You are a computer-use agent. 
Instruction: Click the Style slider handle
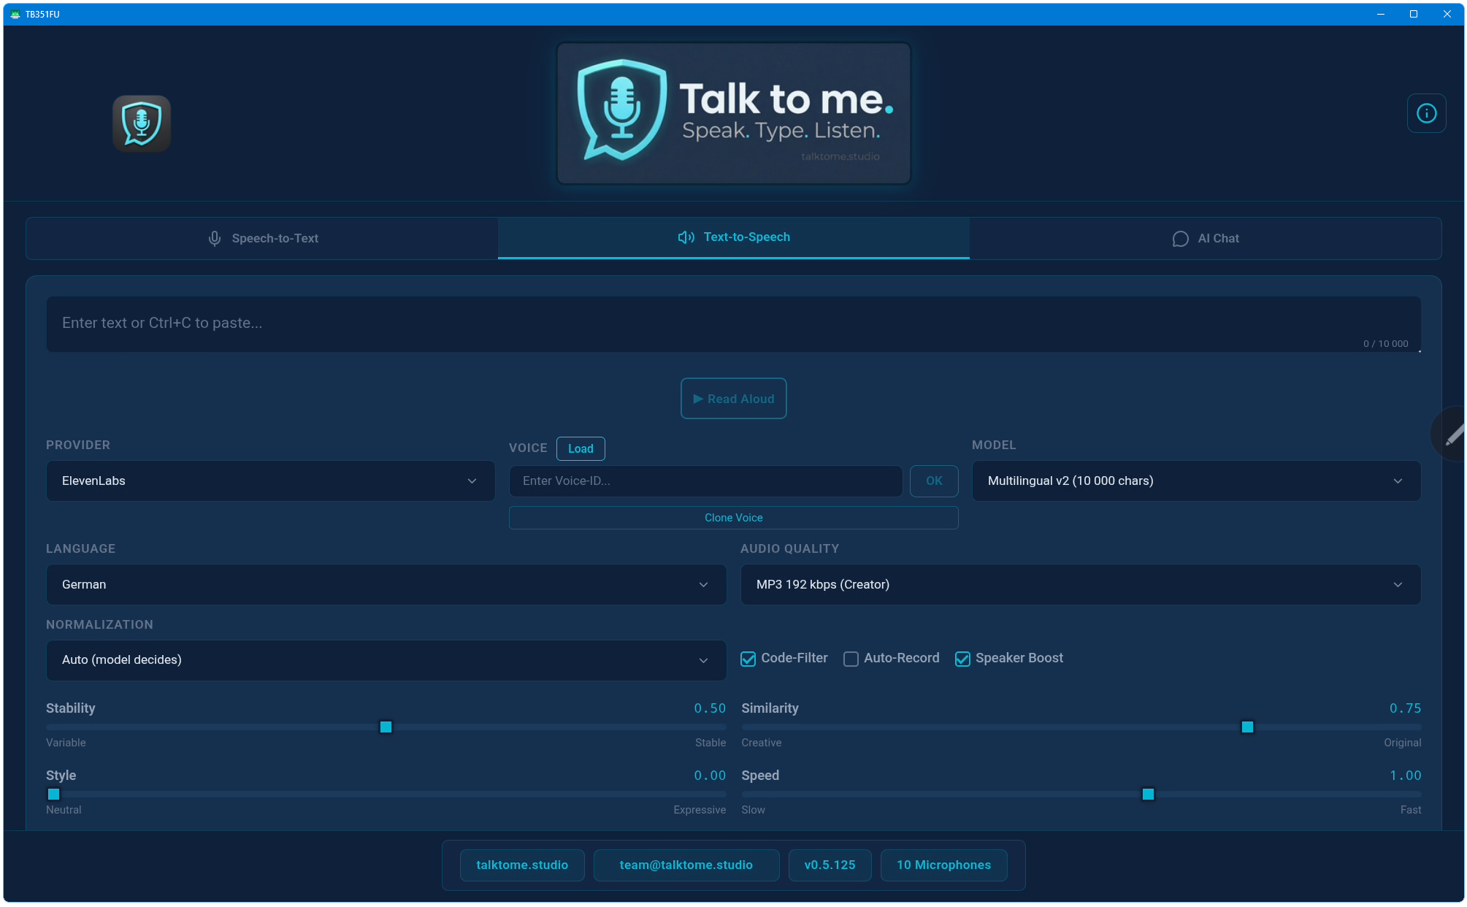click(53, 795)
